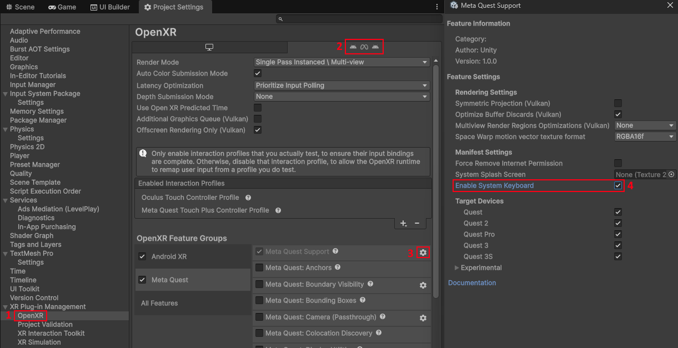Toggle the Android XR feature group
Screen dimensions: 678x348
[x=142, y=256]
